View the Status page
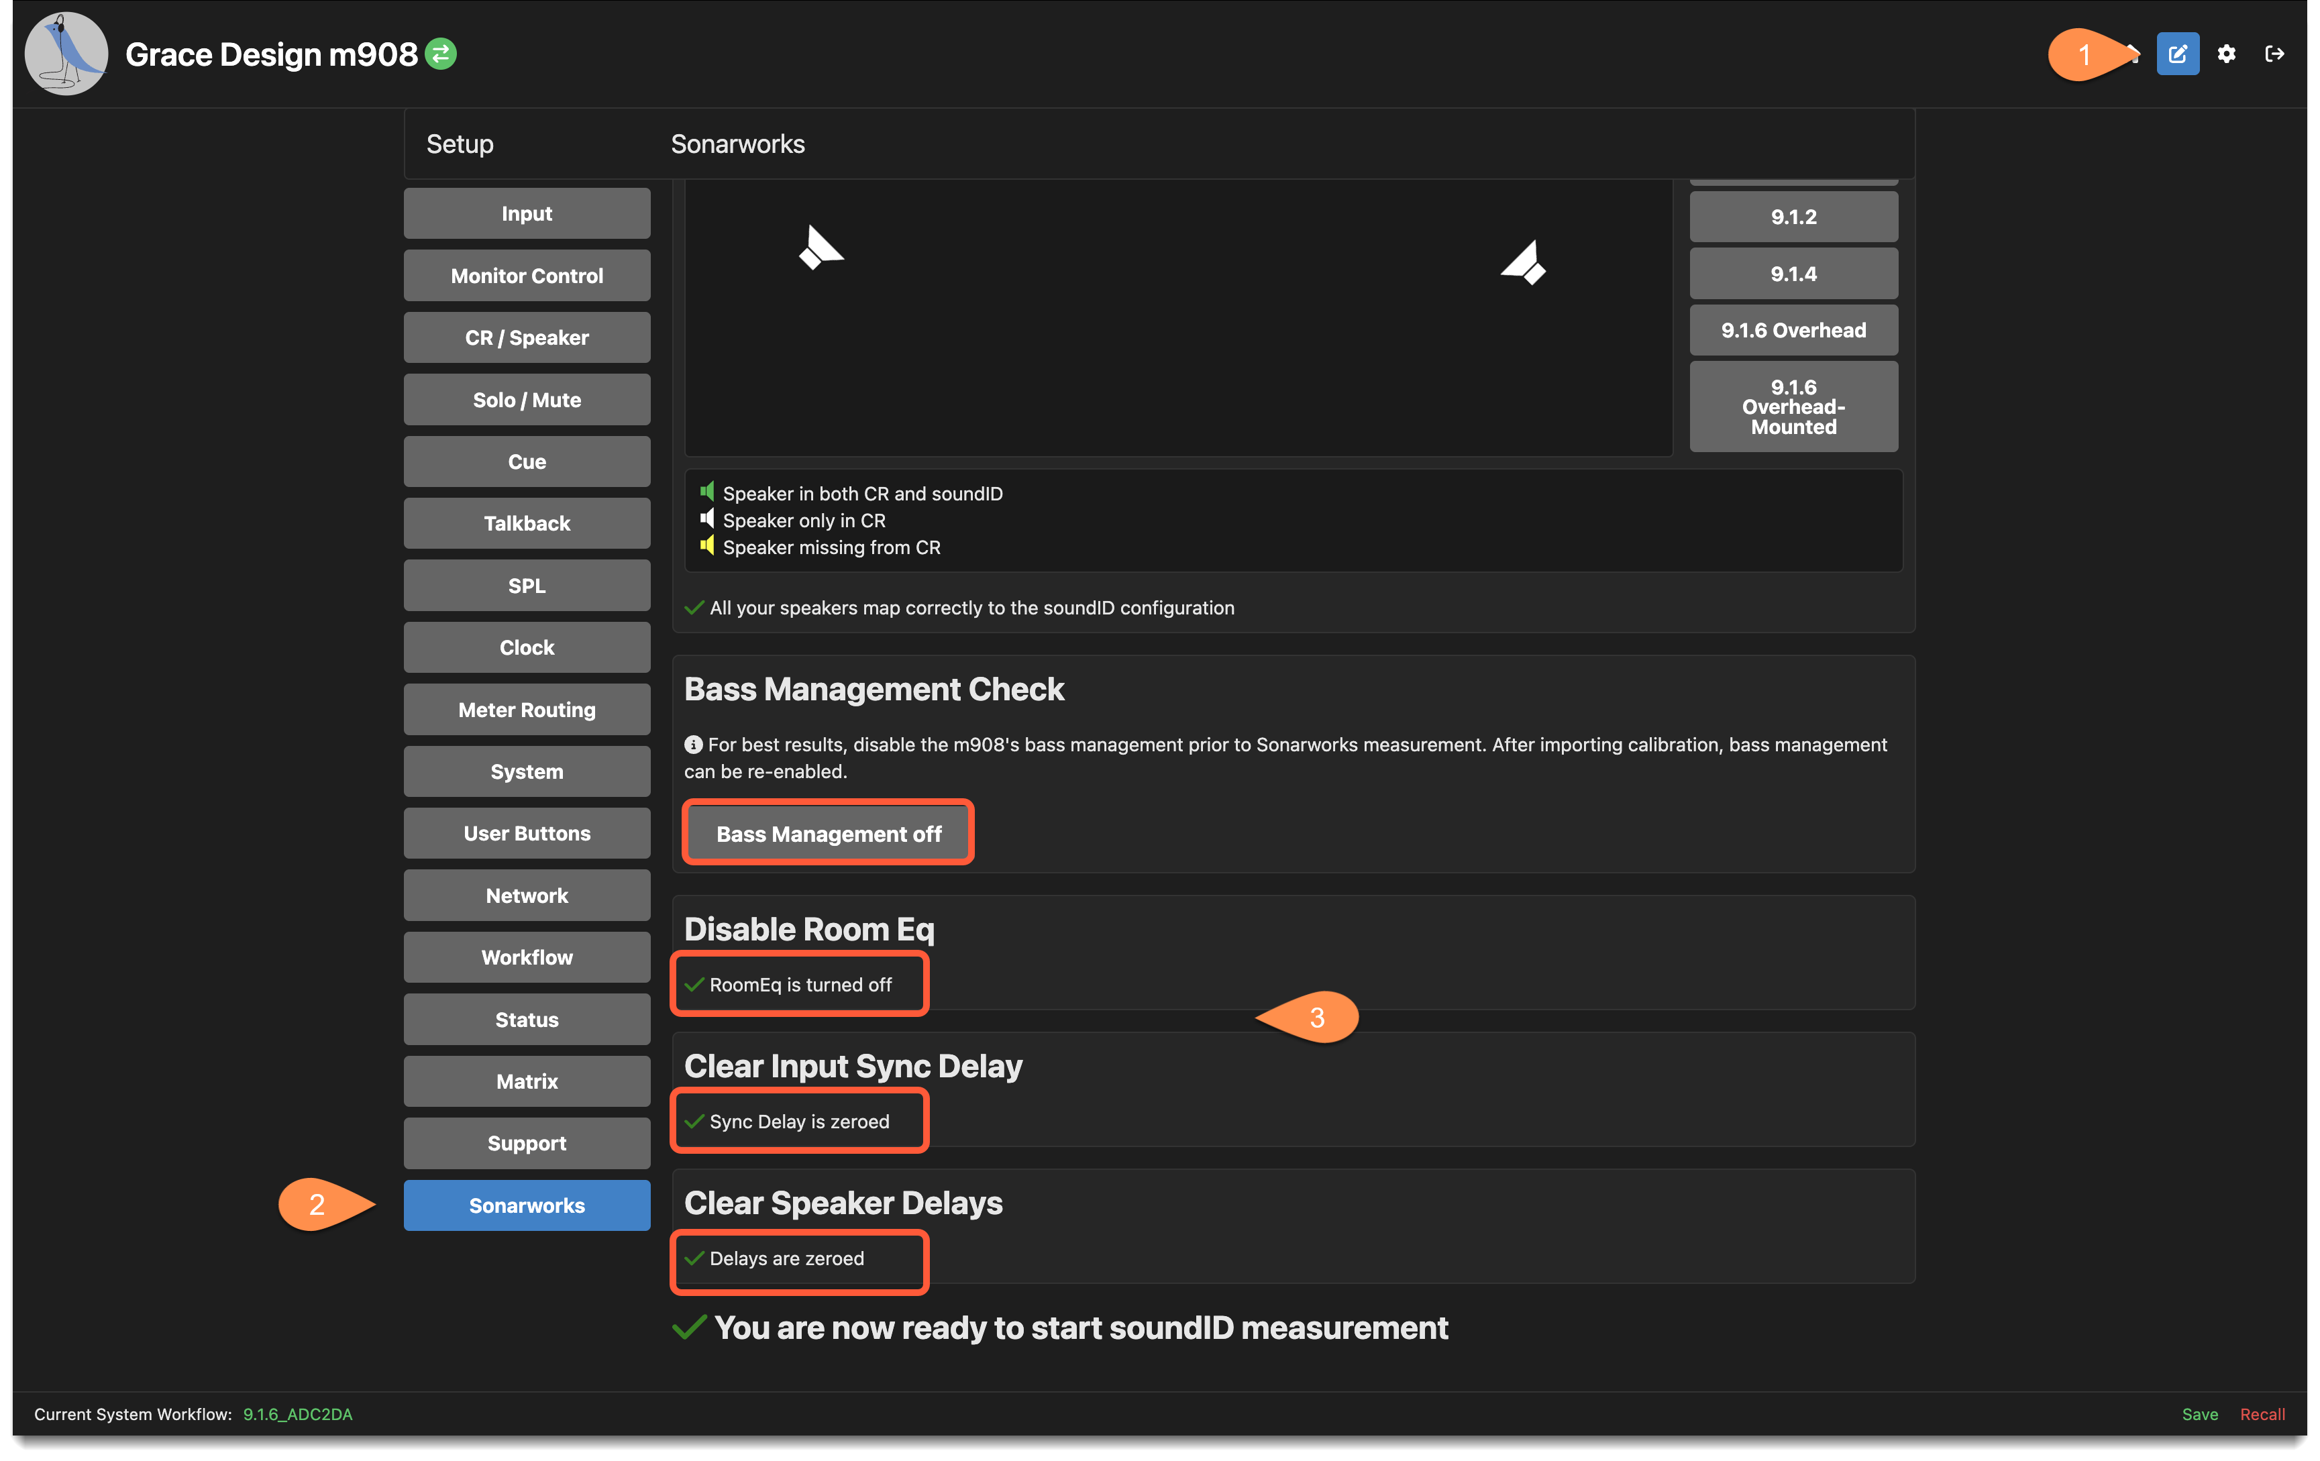 point(527,1019)
